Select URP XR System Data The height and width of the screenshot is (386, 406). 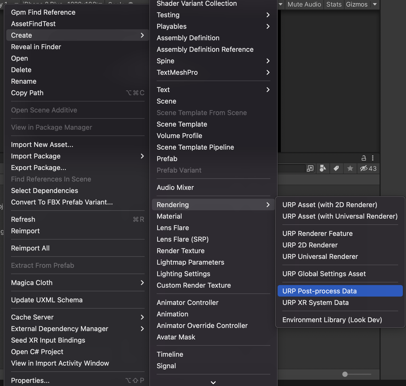click(x=340, y=303)
